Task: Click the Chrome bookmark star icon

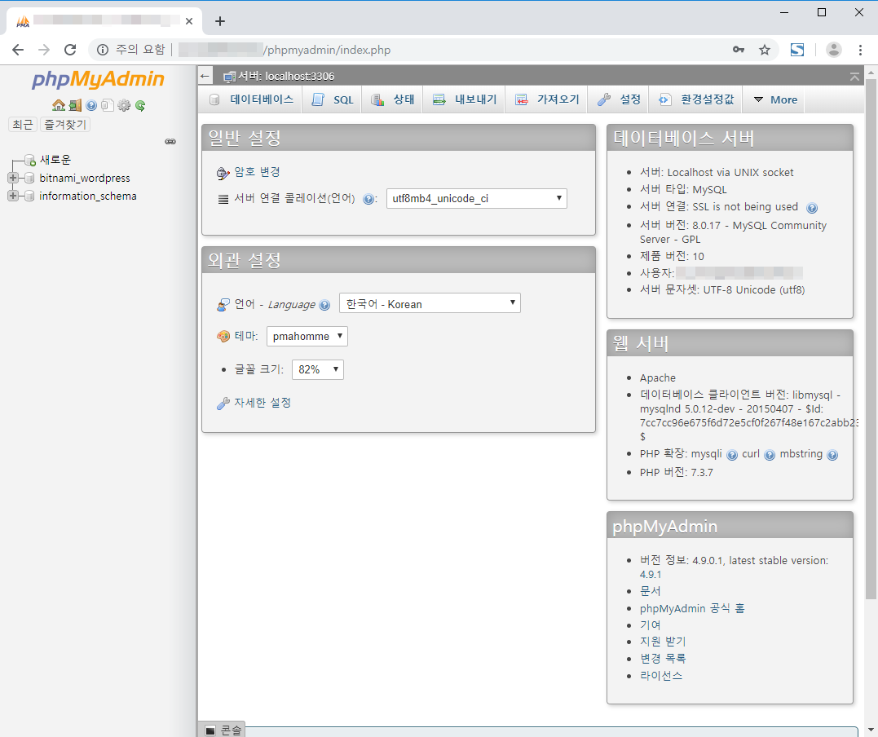Action: pyautogui.click(x=765, y=50)
